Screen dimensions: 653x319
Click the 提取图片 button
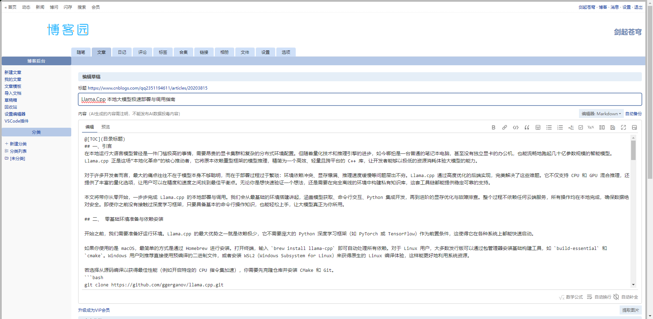[x=630, y=310]
